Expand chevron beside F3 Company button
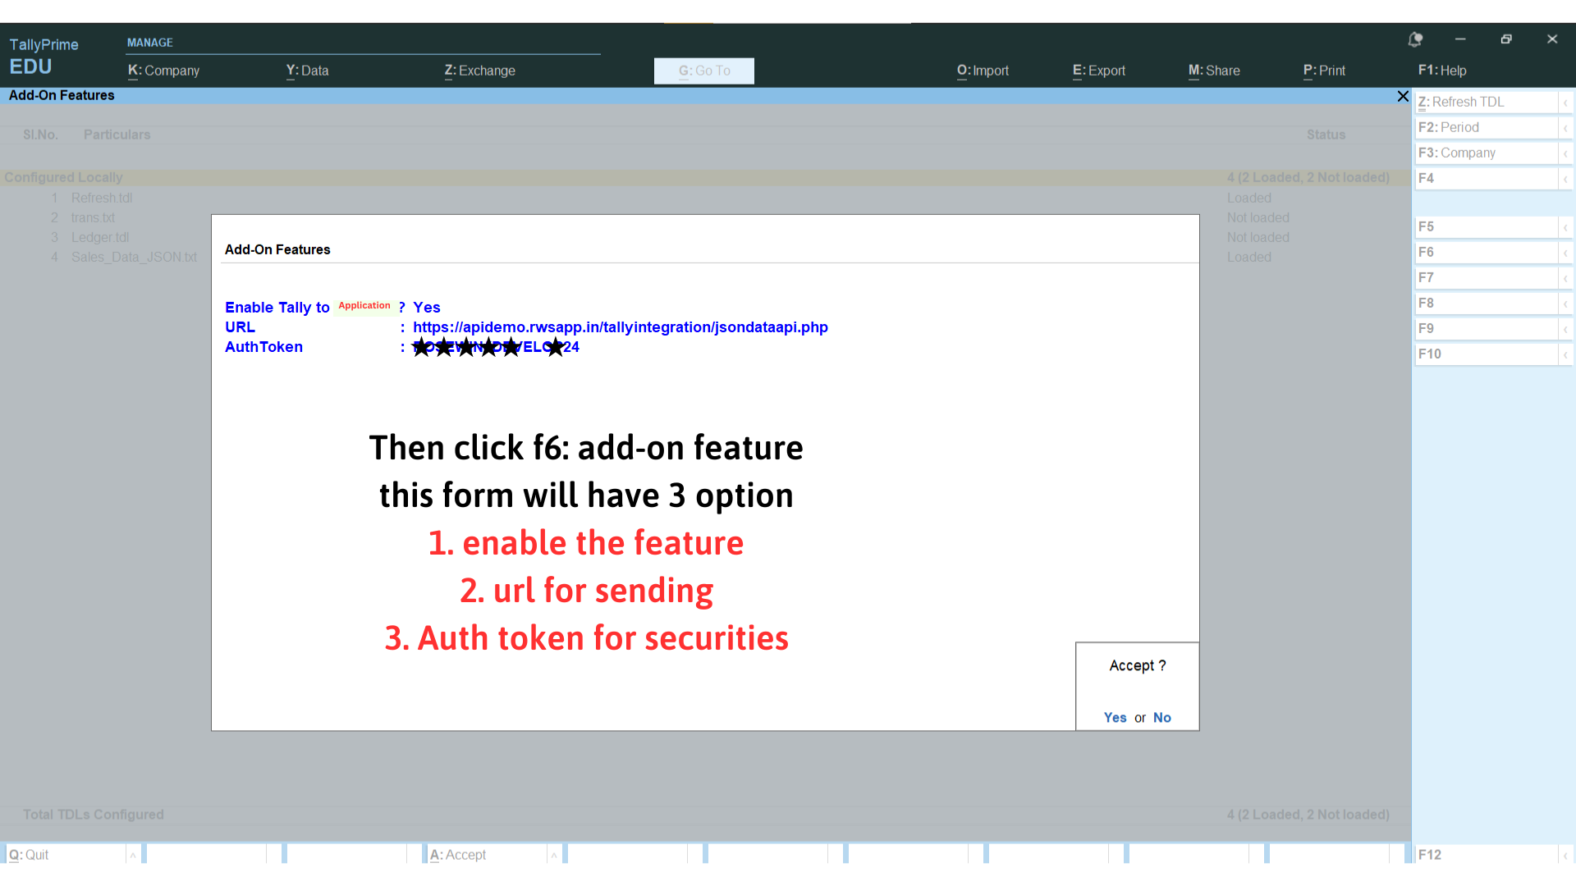 pos(1565,153)
